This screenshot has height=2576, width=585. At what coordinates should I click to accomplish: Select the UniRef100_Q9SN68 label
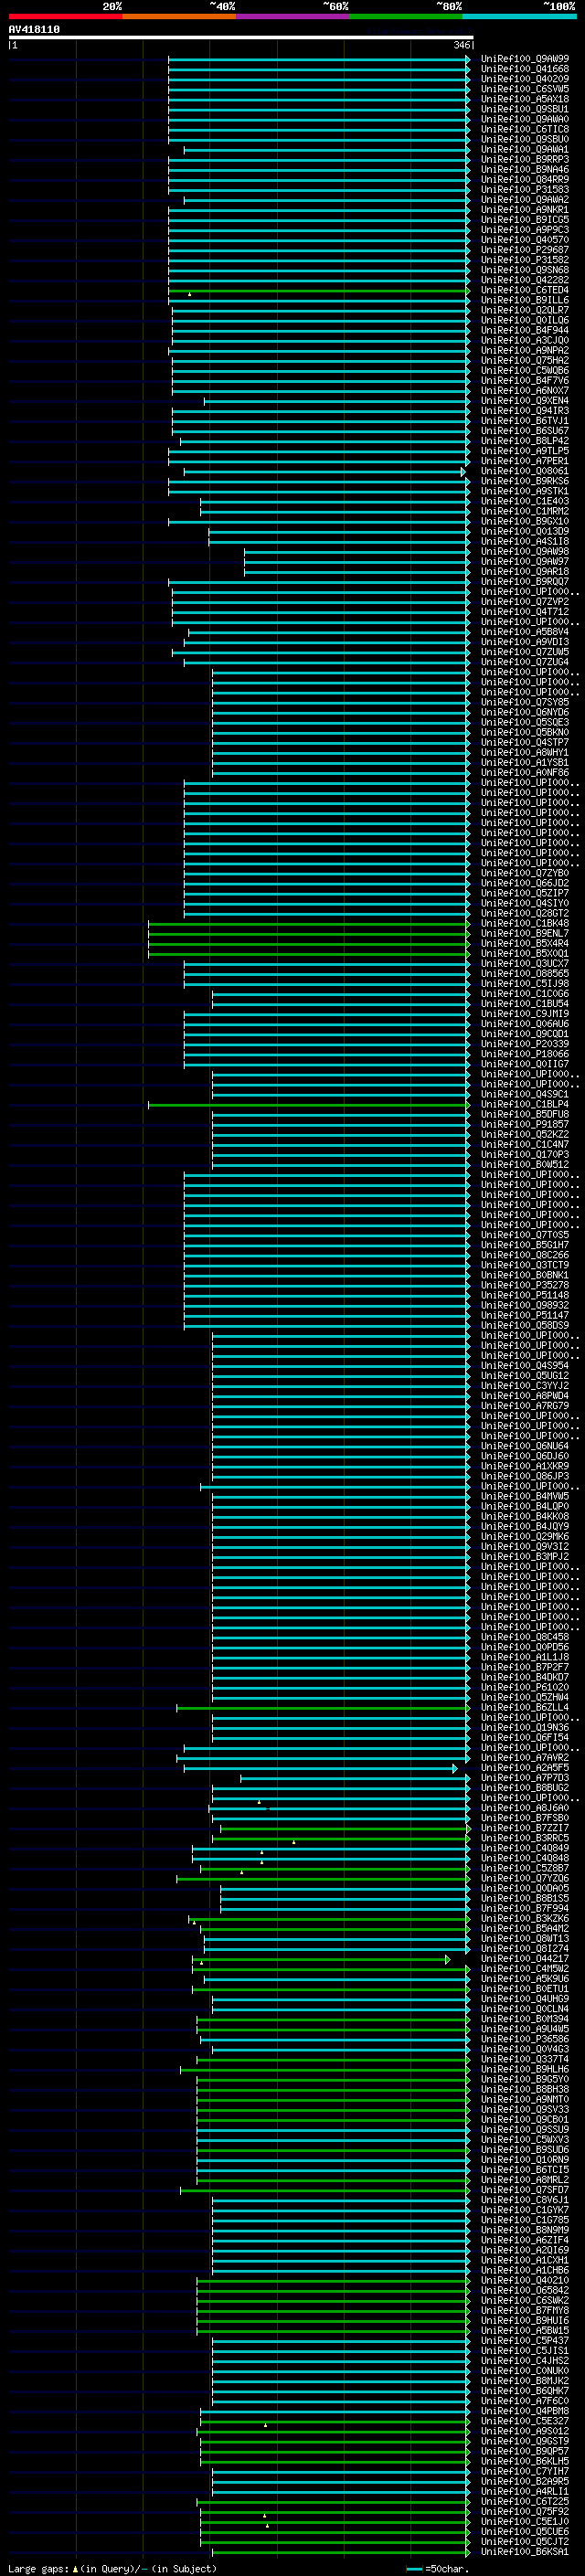coord(524,270)
